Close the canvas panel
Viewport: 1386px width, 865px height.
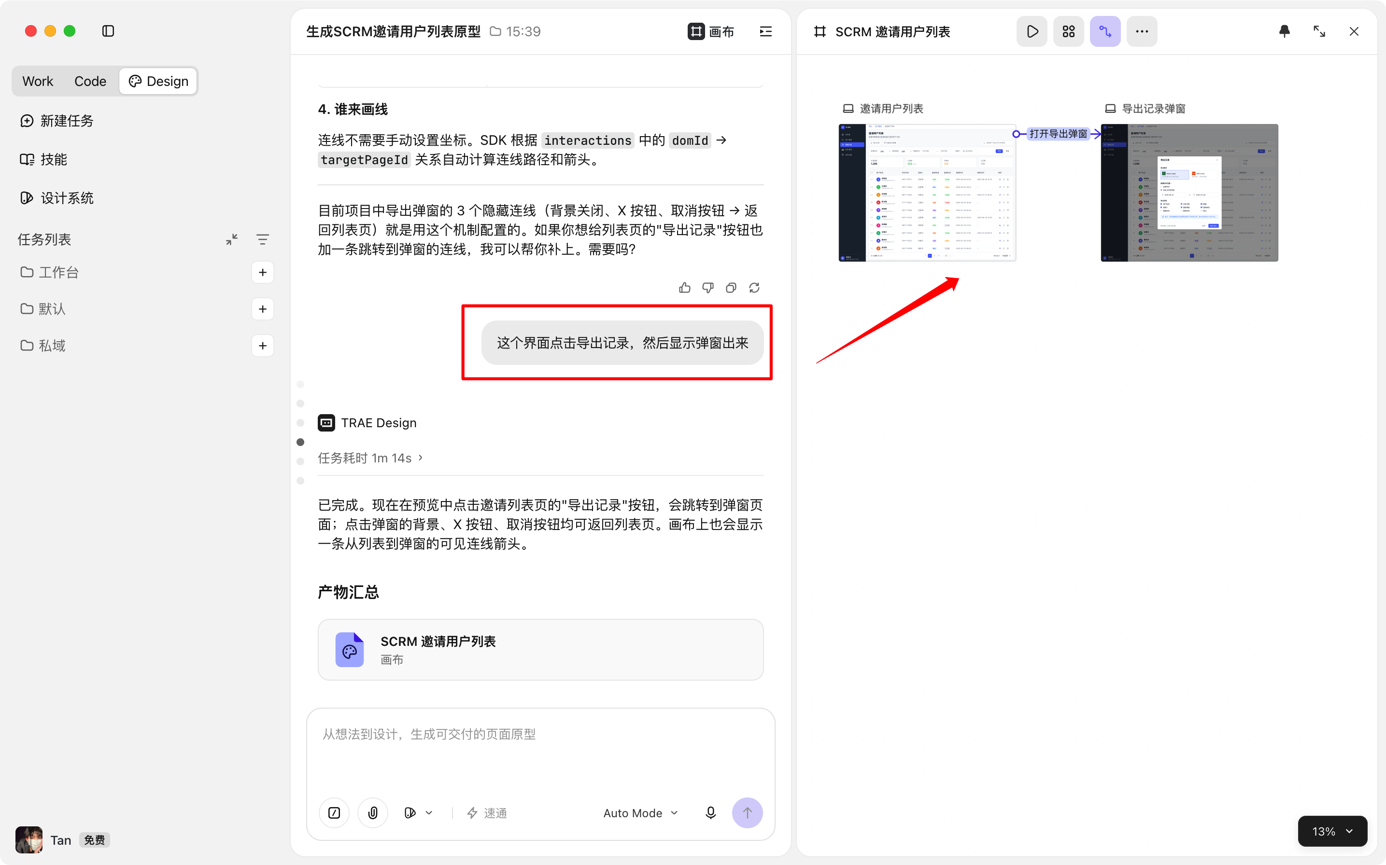pyautogui.click(x=1354, y=31)
